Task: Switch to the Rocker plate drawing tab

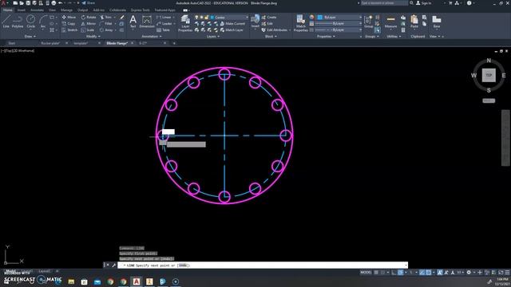Action: [x=50, y=43]
